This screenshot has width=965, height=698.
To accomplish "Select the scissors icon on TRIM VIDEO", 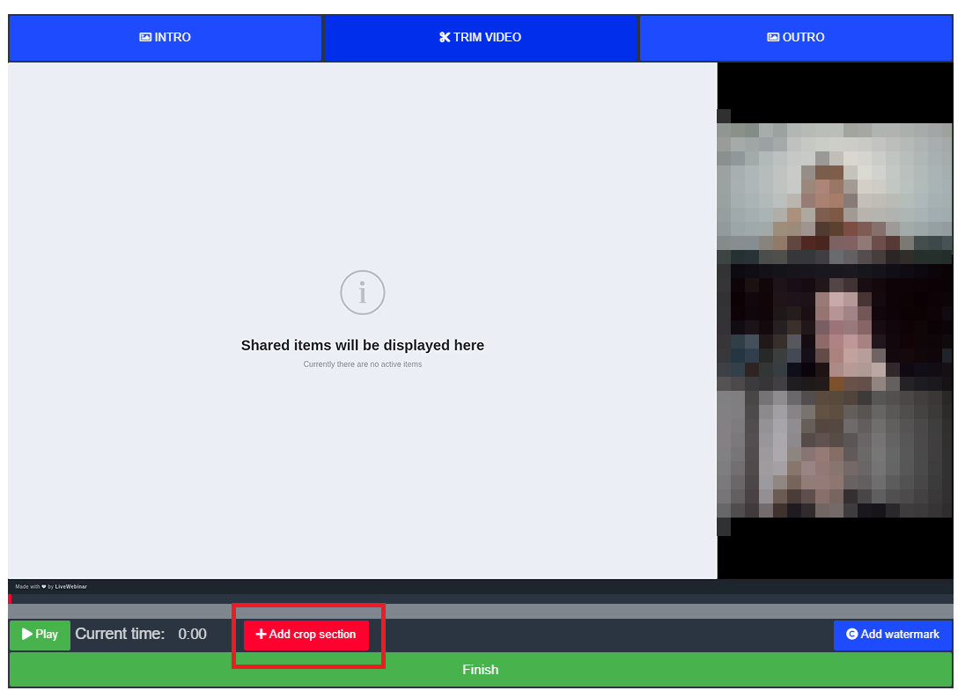I will tap(445, 37).
